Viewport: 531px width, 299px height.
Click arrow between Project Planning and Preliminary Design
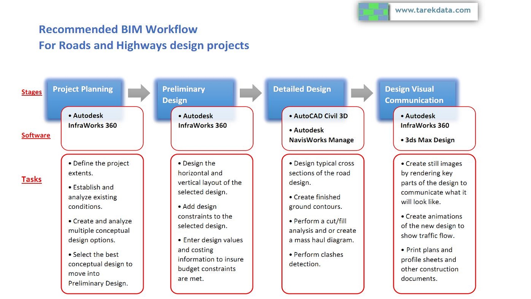[x=139, y=93]
